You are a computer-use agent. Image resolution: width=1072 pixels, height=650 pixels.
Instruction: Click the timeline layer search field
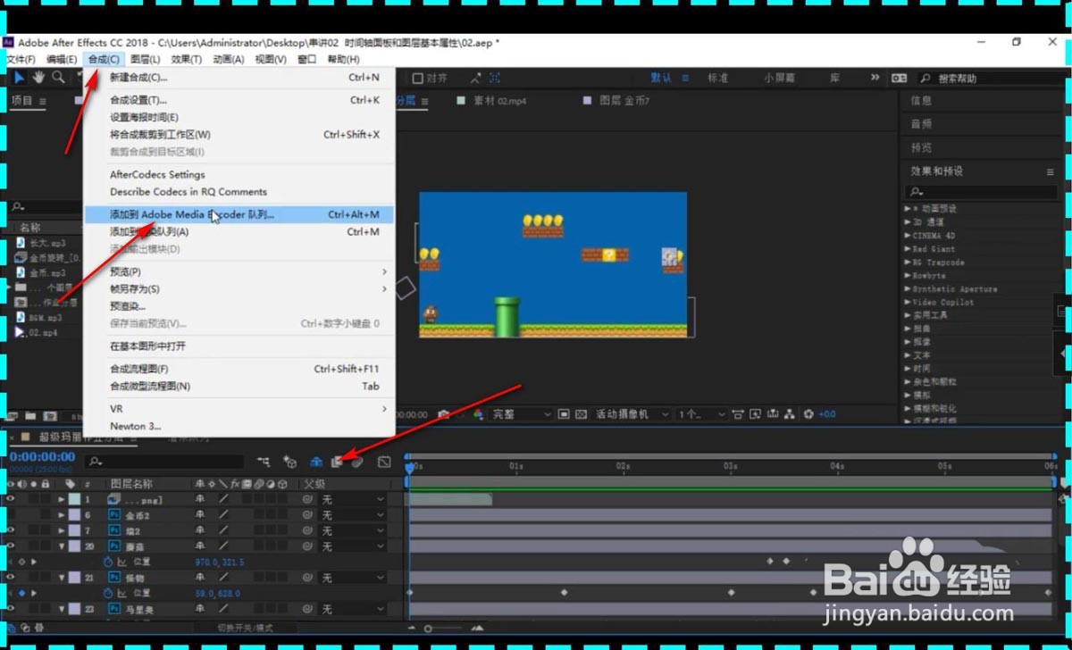tap(164, 462)
